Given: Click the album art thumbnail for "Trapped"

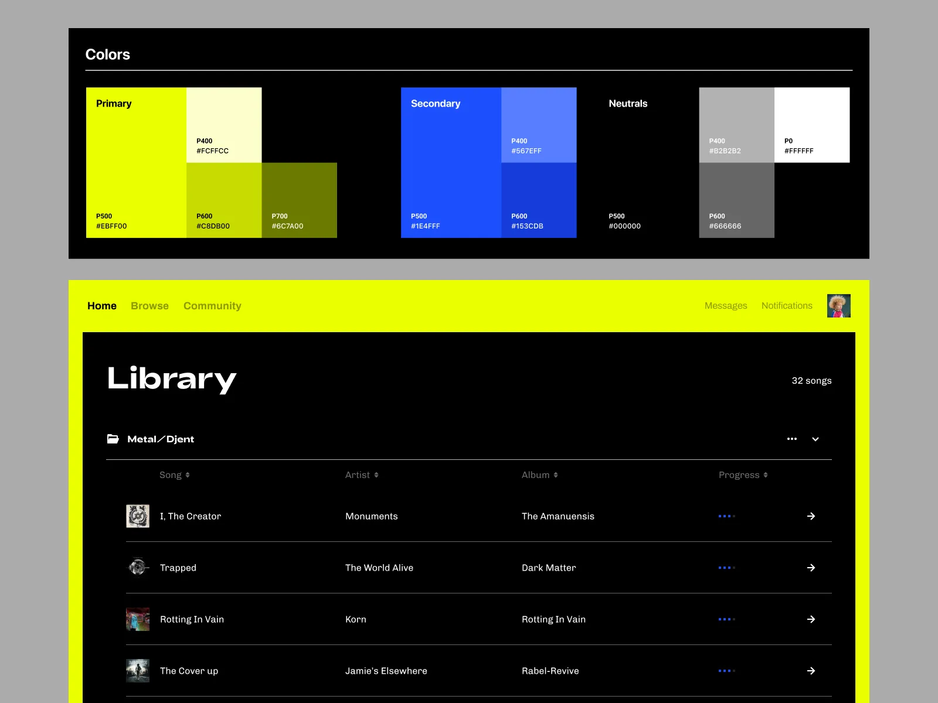Looking at the screenshot, I should (x=137, y=567).
